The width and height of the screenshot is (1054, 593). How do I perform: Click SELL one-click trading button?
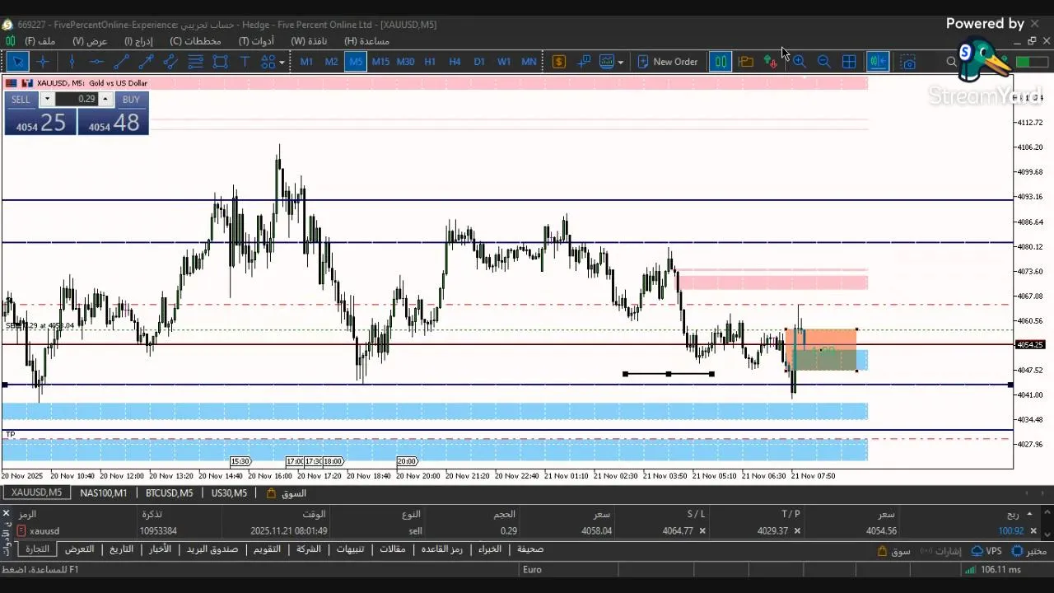coord(21,100)
